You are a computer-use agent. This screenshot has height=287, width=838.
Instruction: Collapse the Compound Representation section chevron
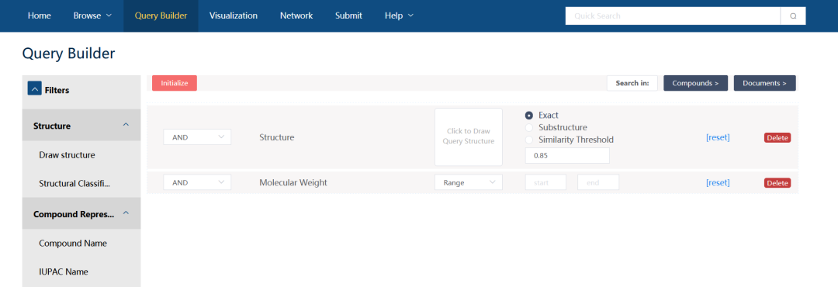click(x=126, y=213)
